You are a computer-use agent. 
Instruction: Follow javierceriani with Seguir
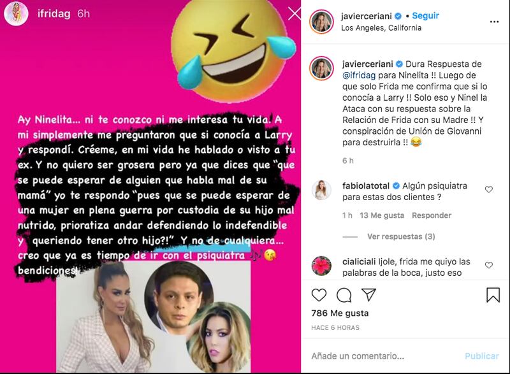(425, 15)
